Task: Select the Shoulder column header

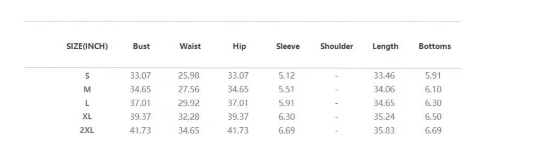Action: coord(337,46)
